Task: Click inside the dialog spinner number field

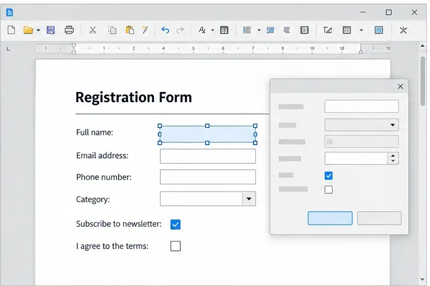Action: pos(356,158)
